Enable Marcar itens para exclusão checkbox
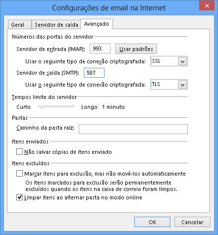 (x=19, y=174)
